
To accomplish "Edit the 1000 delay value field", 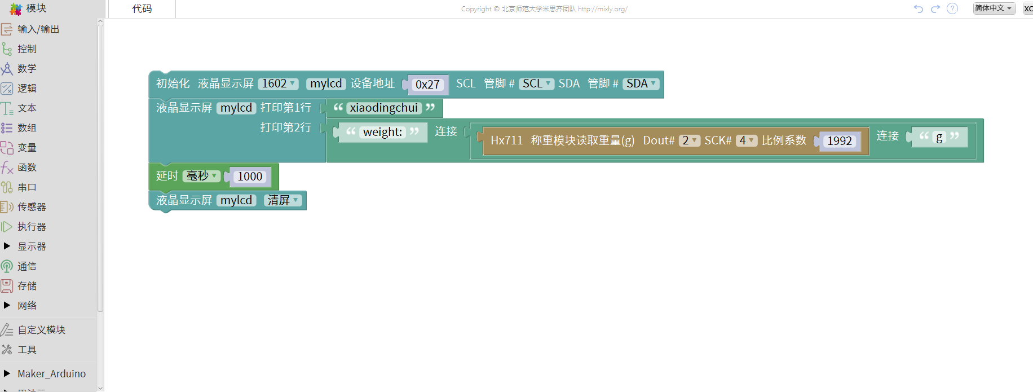I will click(250, 177).
